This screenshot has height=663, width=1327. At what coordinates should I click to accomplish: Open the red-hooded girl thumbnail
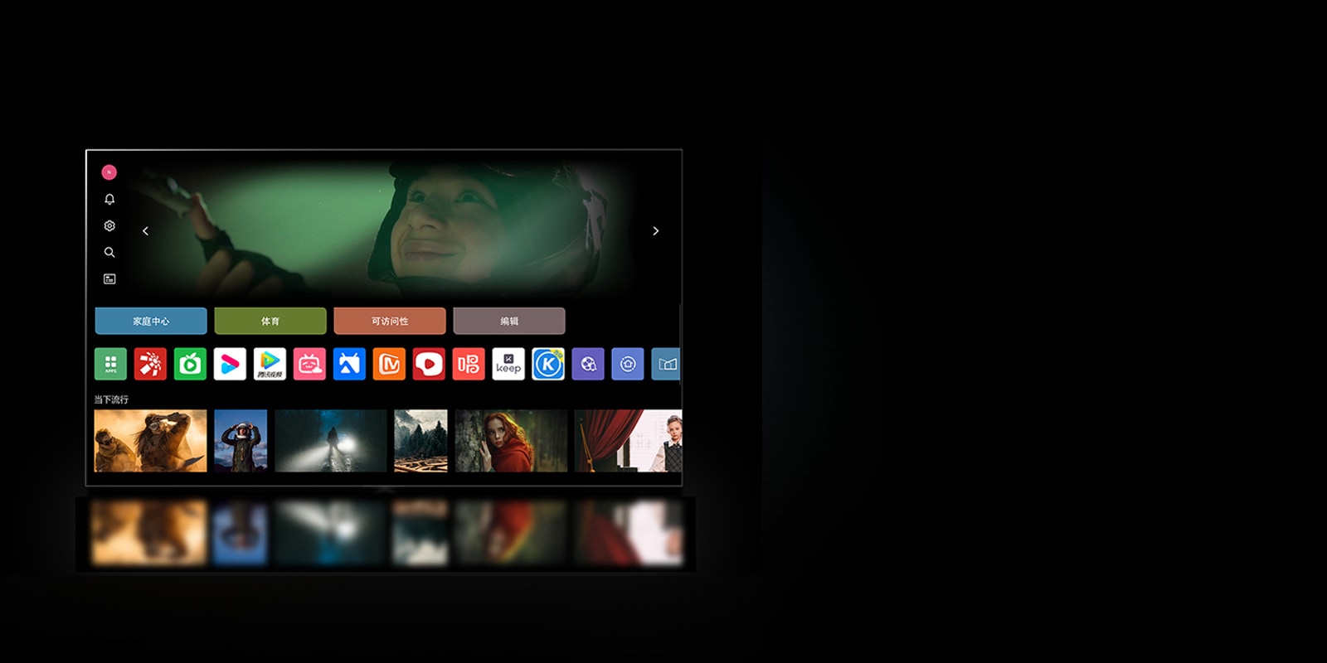(511, 441)
